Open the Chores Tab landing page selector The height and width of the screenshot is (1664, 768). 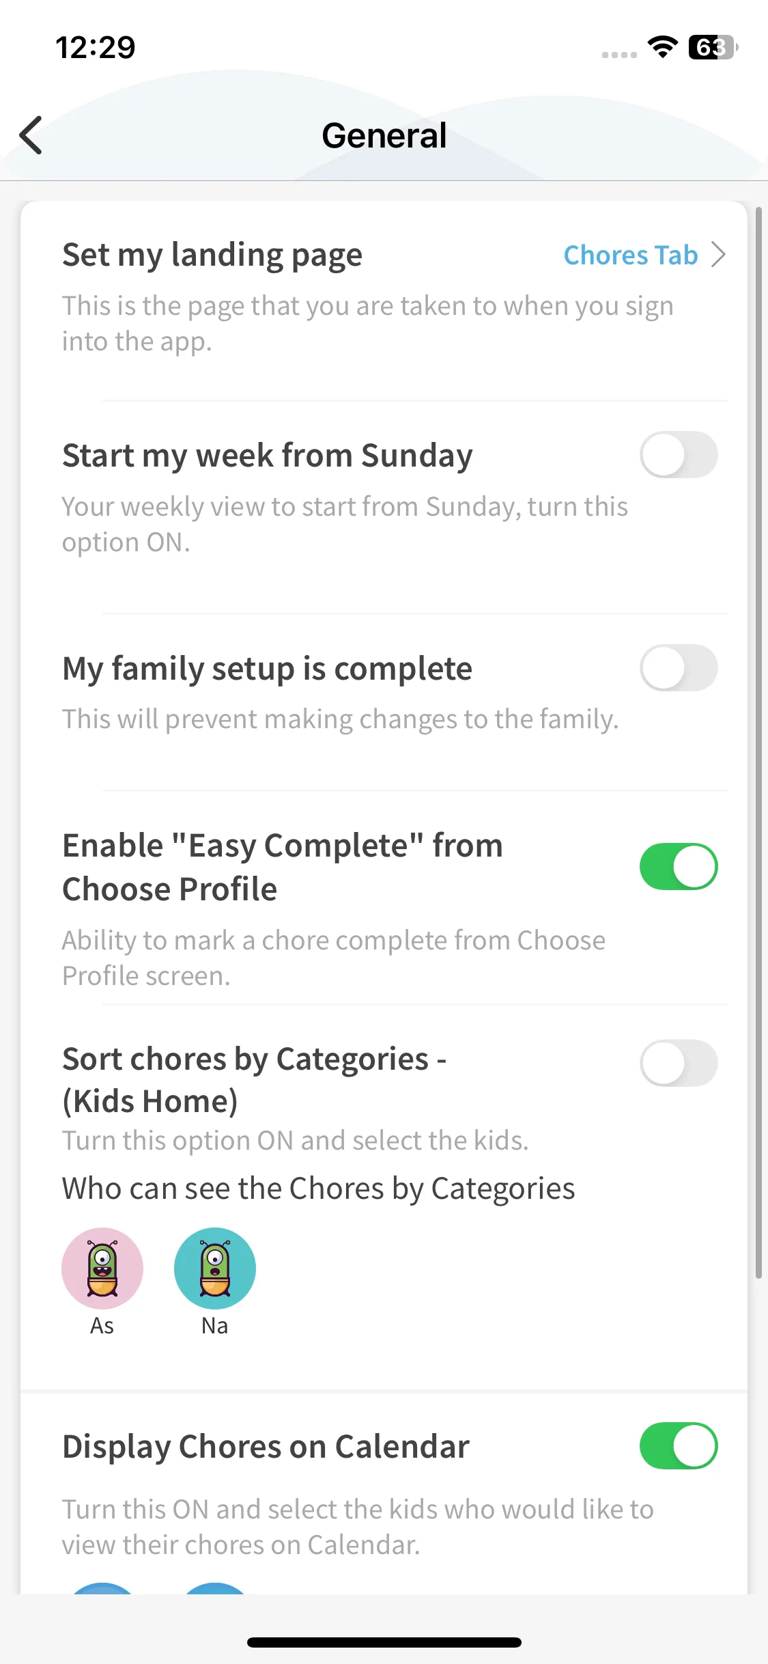click(x=630, y=255)
